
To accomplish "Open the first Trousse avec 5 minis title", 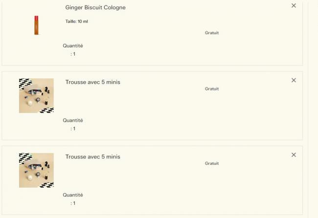I will (x=93, y=82).
